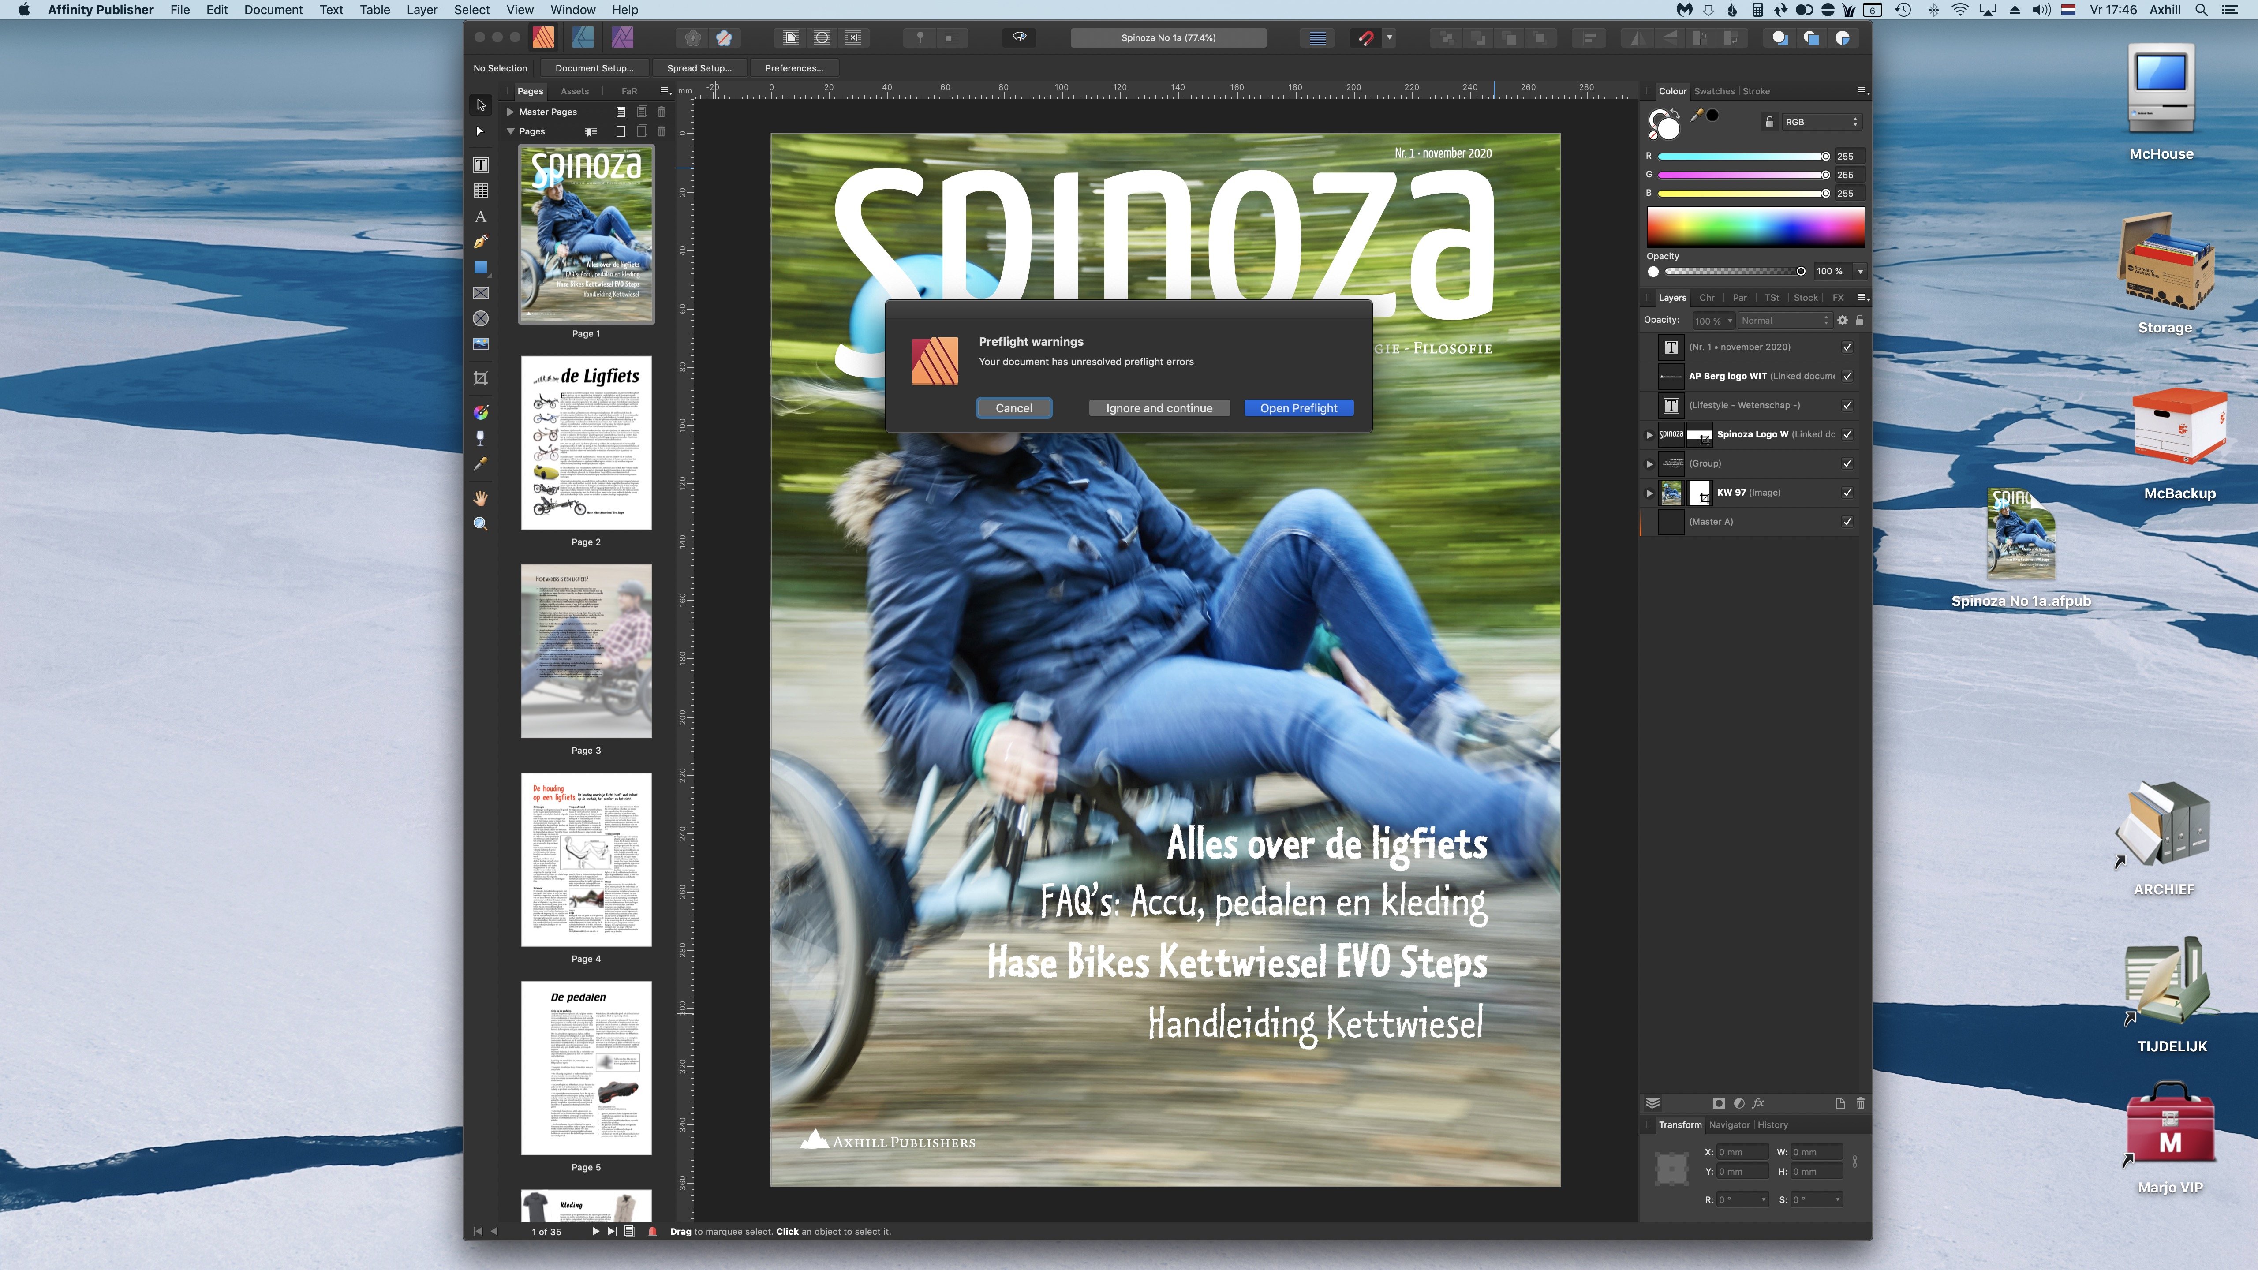Toggle visibility of AP Berg logo WIT layer
The height and width of the screenshot is (1270, 2258).
click(1847, 376)
